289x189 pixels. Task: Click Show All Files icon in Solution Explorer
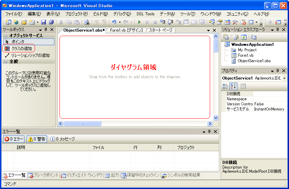coord(236,37)
